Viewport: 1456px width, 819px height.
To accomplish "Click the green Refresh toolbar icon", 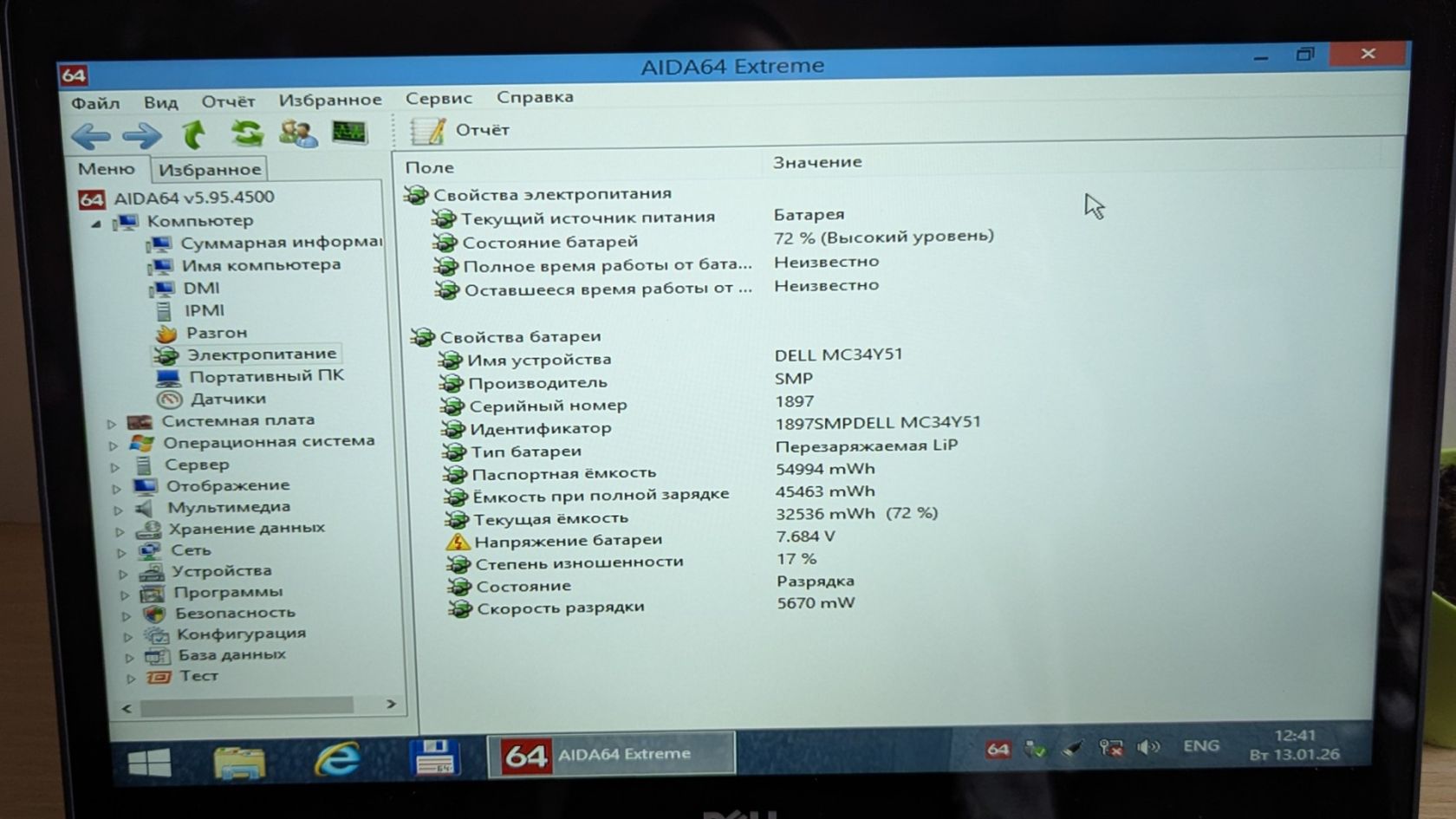I will [x=247, y=133].
